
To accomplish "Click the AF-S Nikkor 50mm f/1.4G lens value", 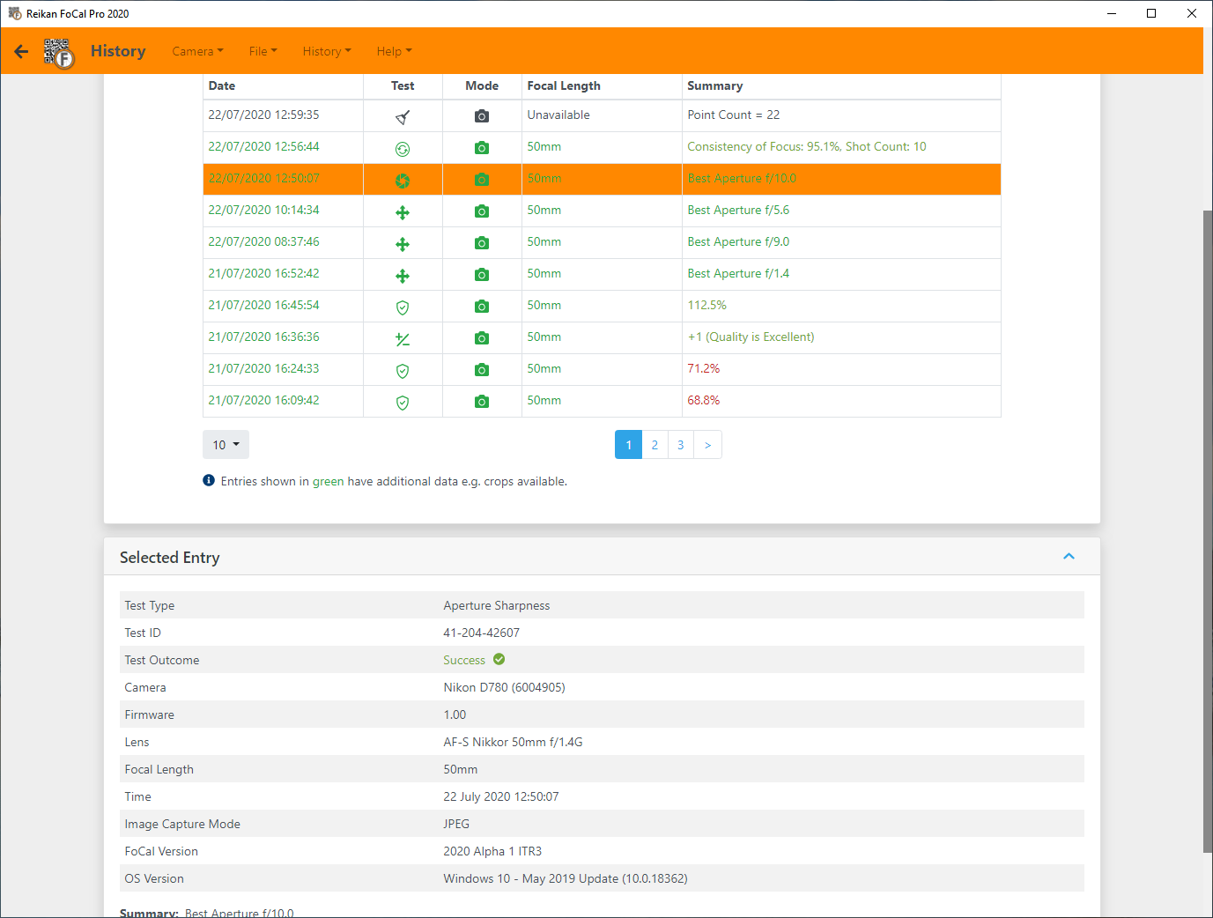I will (x=513, y=742).
